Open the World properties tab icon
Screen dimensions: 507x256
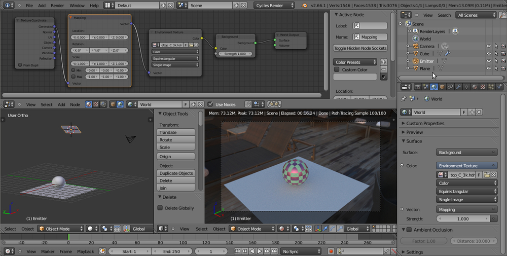tap(433, 87)
